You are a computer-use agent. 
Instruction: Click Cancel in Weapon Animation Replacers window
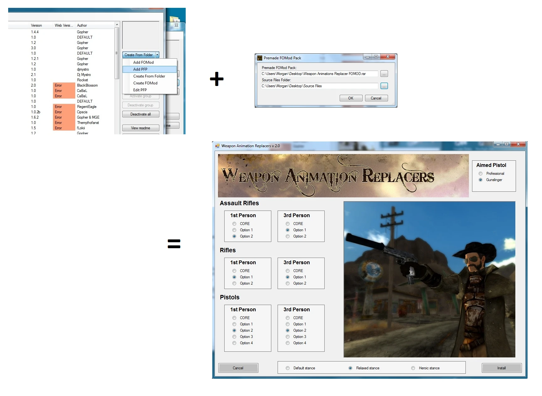point(238,368)
